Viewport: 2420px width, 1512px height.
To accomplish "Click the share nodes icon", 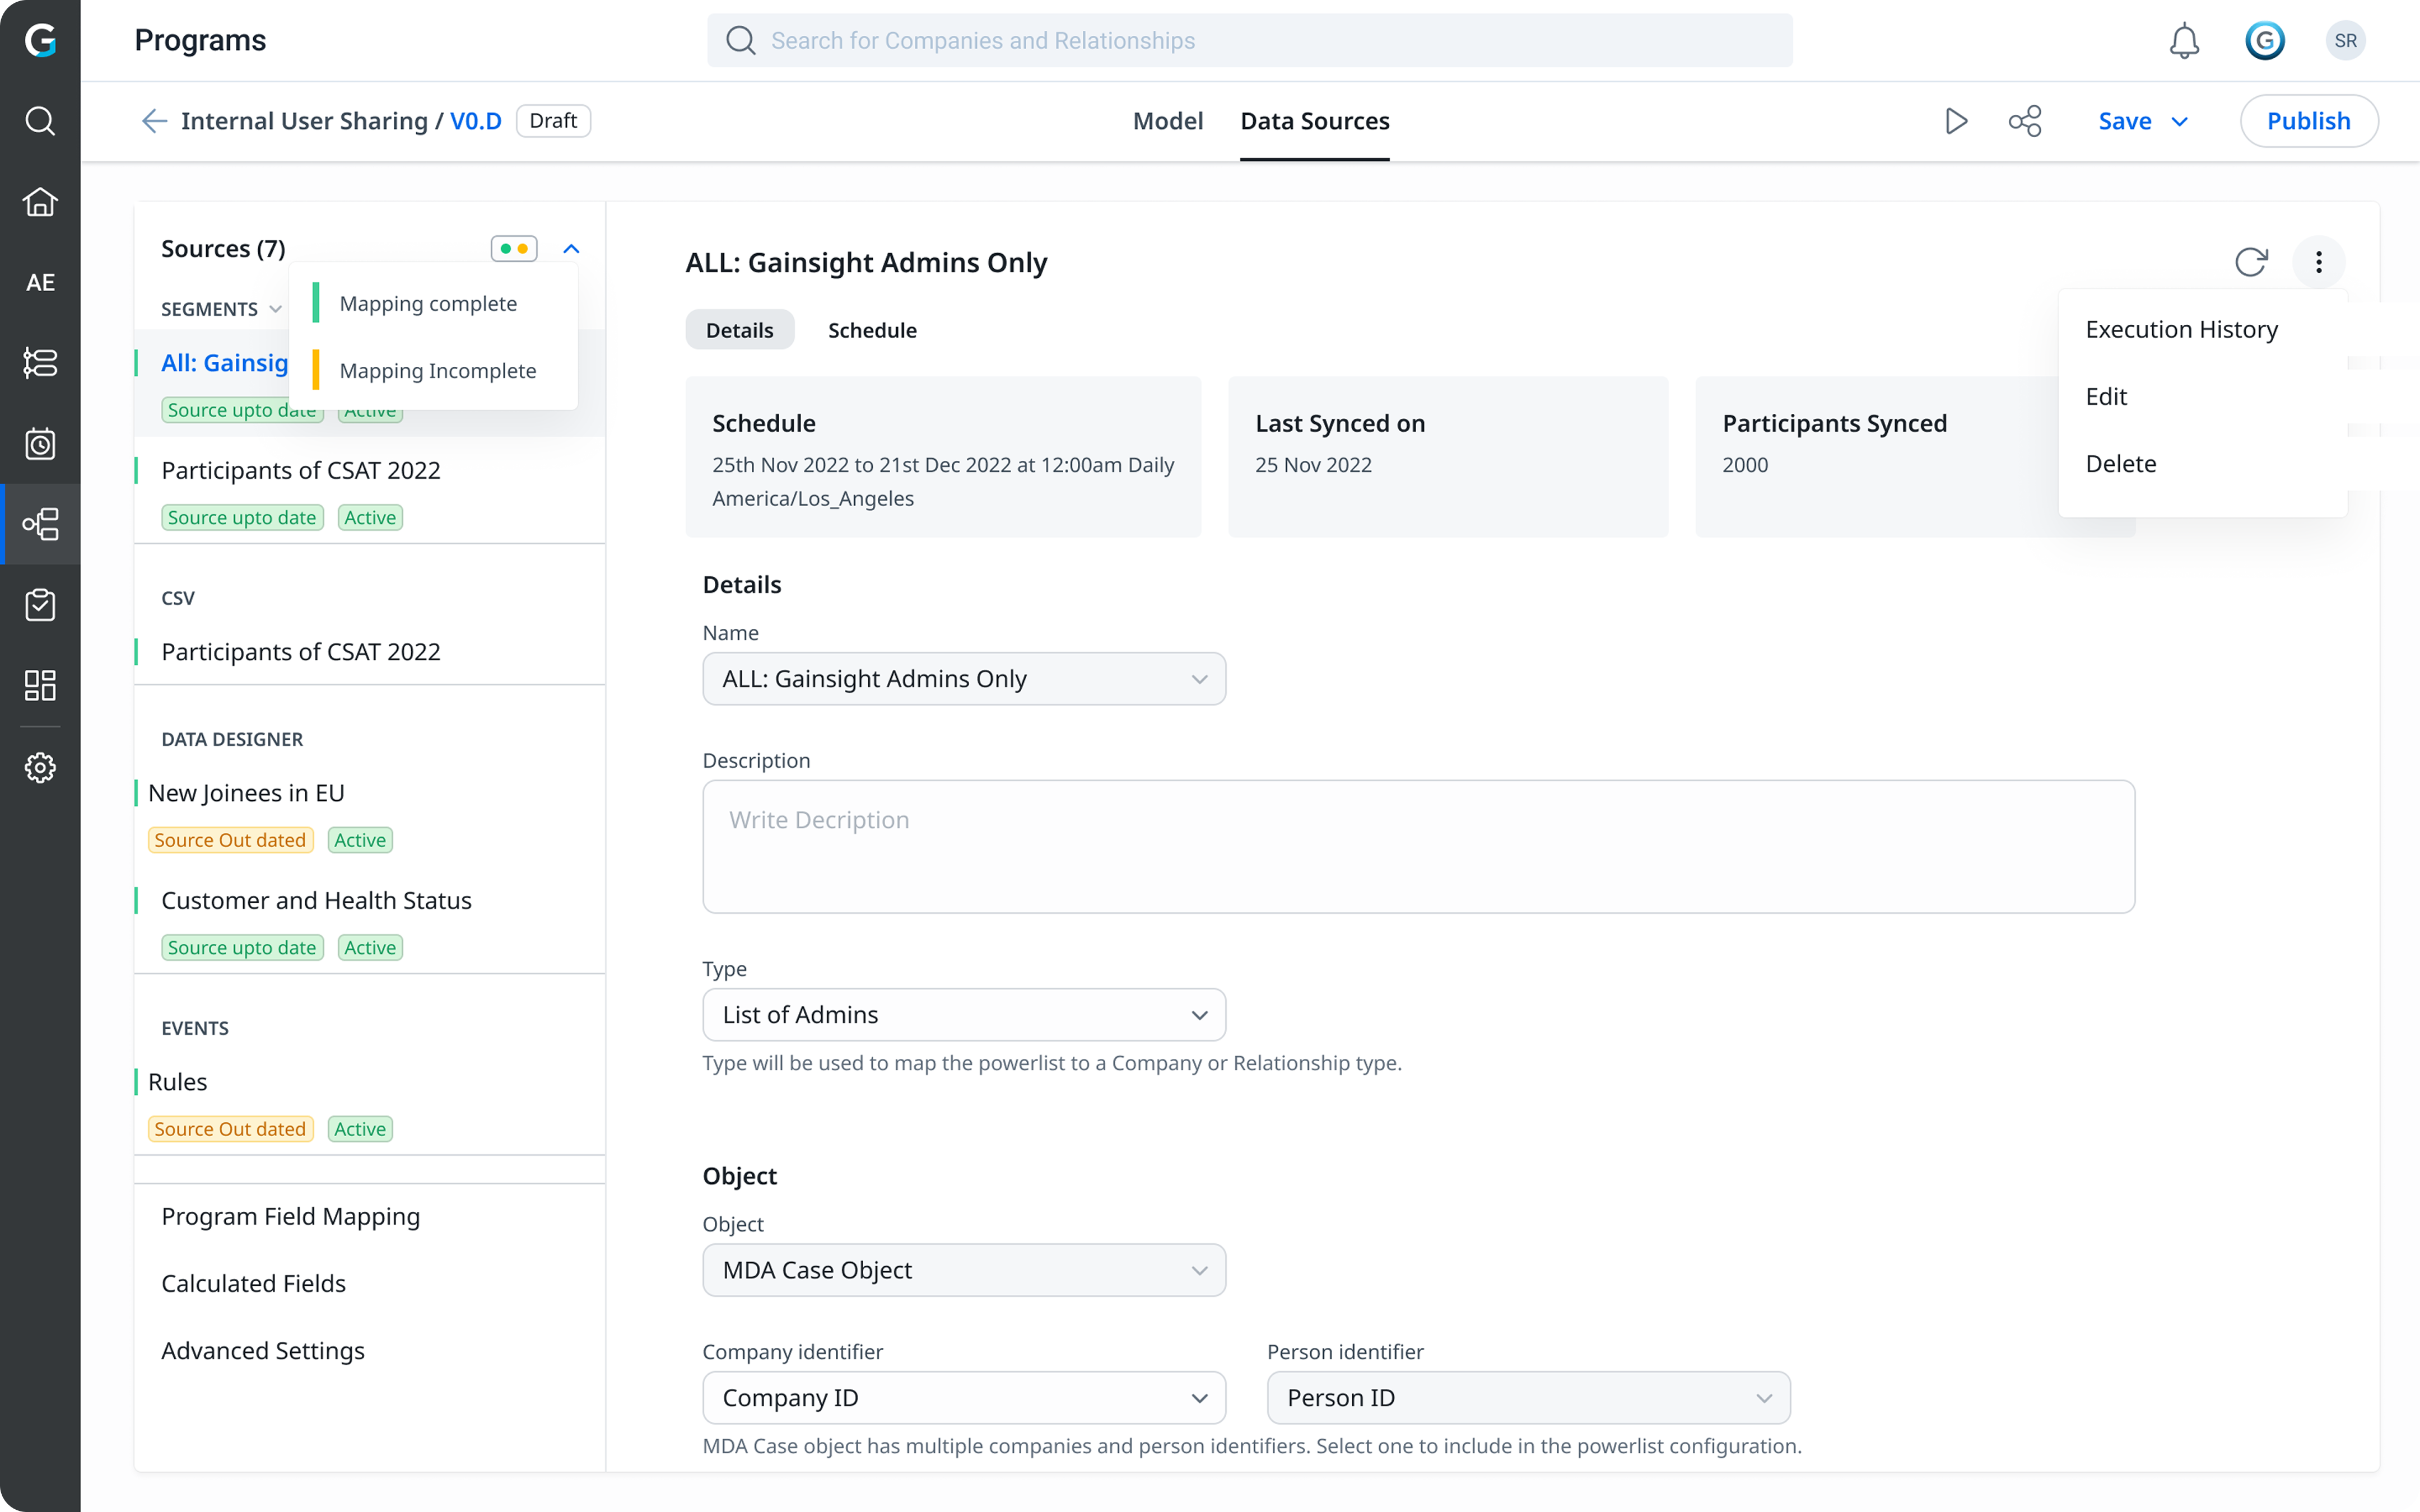I will (x=2025, y=121).
